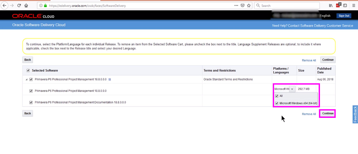Toggle Microsoft Windows x64 (64-bit) checkbox
This screenshot has width=358, height=154.
[x=277, y=103]
